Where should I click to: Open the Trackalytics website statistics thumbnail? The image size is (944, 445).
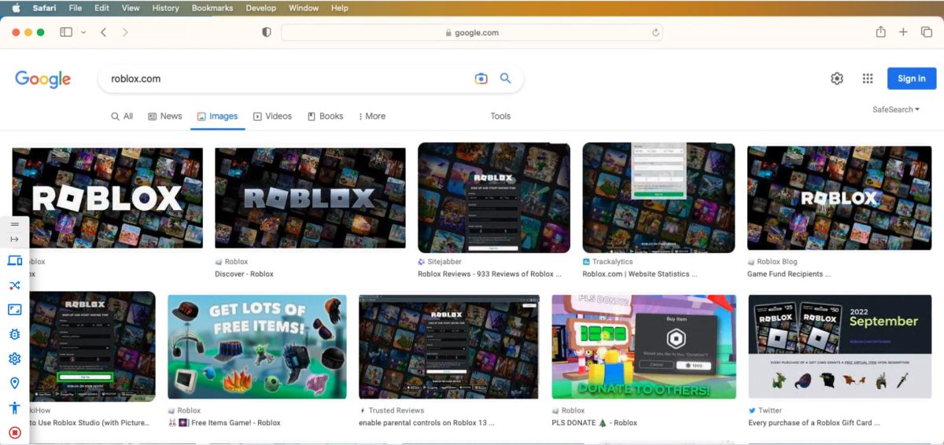(x=658, y=197)
